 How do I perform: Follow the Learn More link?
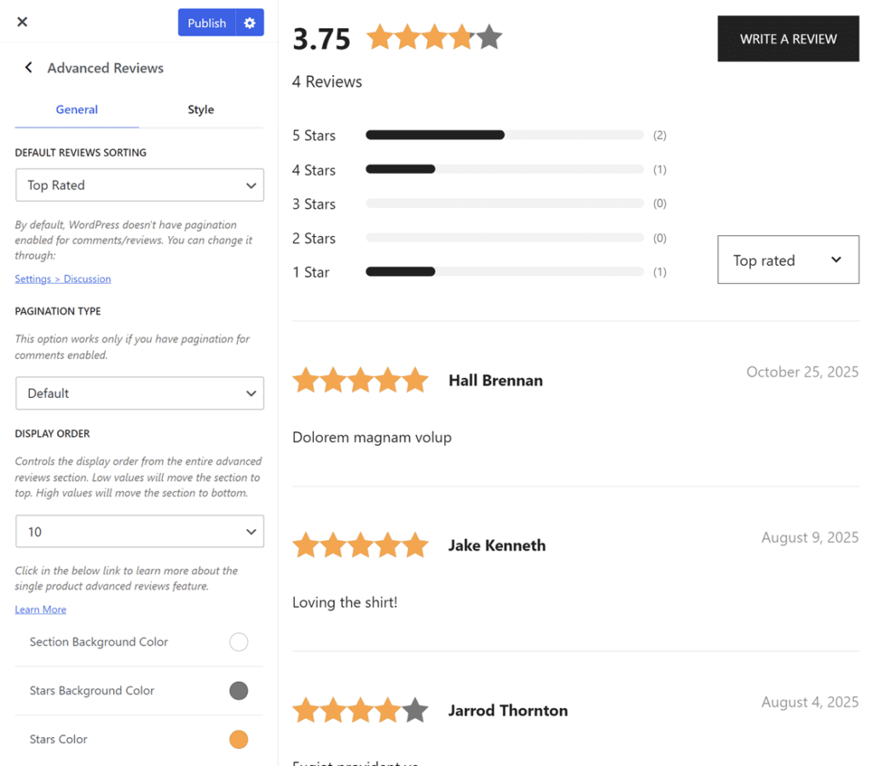pyautogui.click(x=40, y=609)
